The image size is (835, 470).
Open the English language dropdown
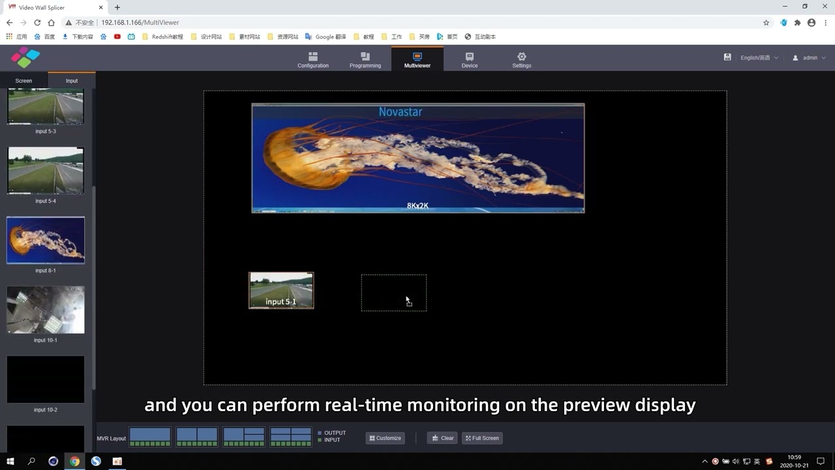[759, 57]
